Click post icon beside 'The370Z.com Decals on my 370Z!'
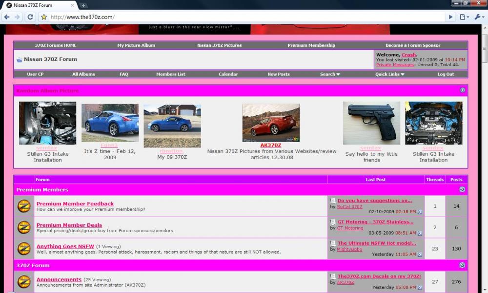The height and width of the screenshot is (293, 488). (x=333, y=276)
